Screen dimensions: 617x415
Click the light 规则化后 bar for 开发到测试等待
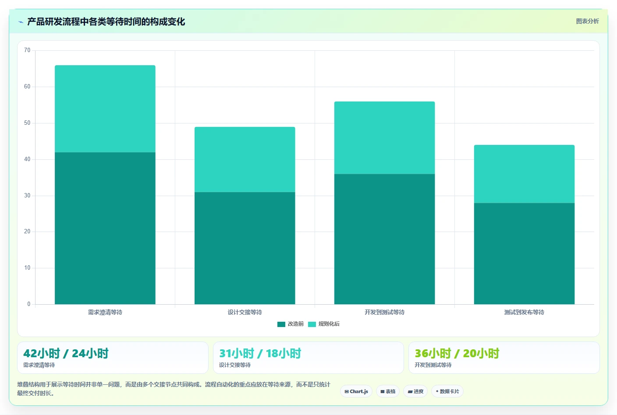point(385,138)
